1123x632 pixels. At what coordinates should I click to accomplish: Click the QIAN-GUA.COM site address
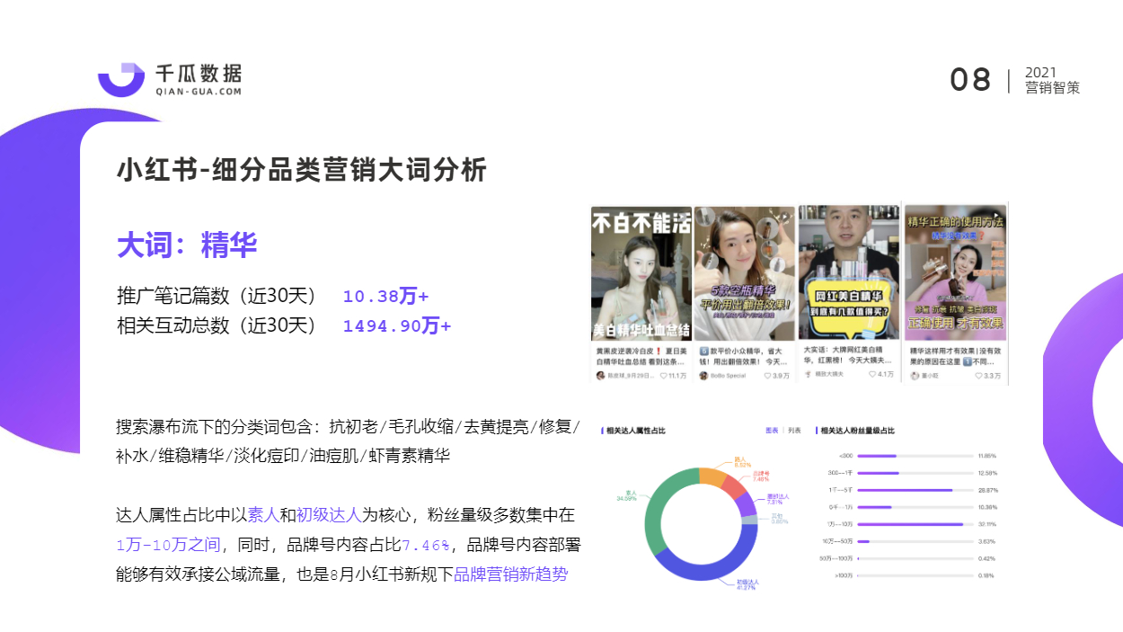pos(199,91)
